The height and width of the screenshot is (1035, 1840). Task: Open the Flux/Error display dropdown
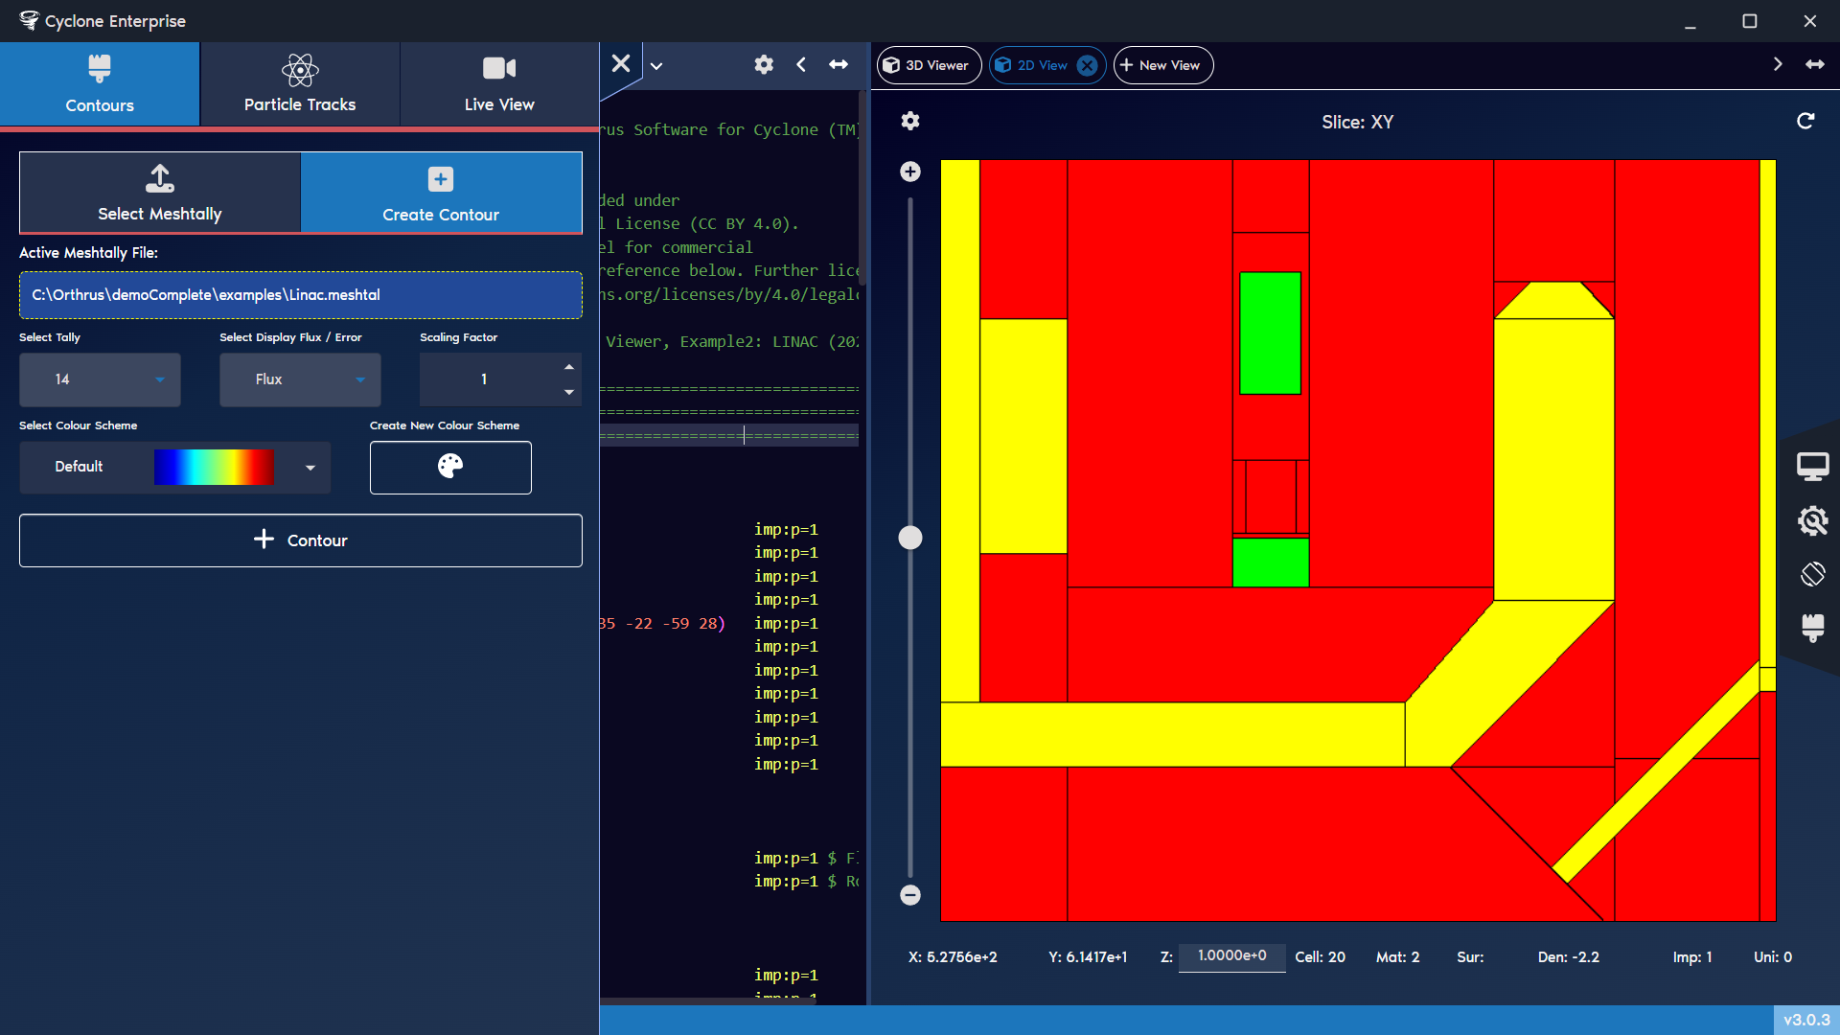299,379
